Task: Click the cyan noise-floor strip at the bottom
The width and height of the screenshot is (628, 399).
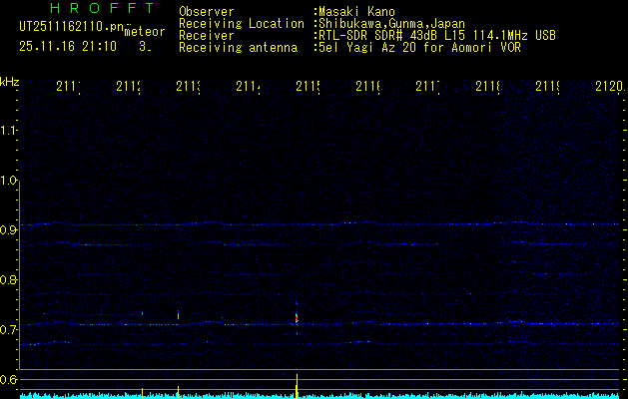Action: tap(449, 395)
